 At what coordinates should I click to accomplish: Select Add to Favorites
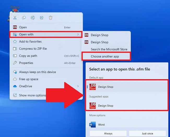click(x=30, y=42)
